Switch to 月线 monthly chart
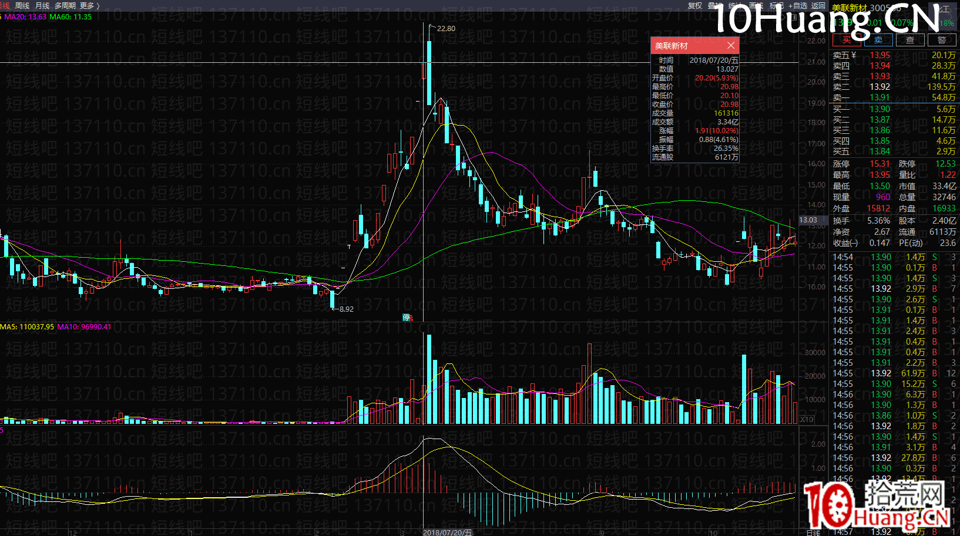This screenshot has width=960, height=536. point(42,5)
